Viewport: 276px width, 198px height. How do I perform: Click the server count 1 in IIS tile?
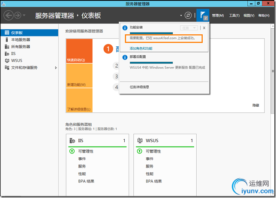coord(124,141)
